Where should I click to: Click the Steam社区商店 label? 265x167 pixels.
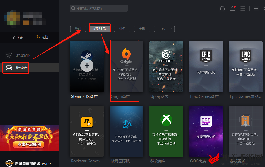pos(84,96)
